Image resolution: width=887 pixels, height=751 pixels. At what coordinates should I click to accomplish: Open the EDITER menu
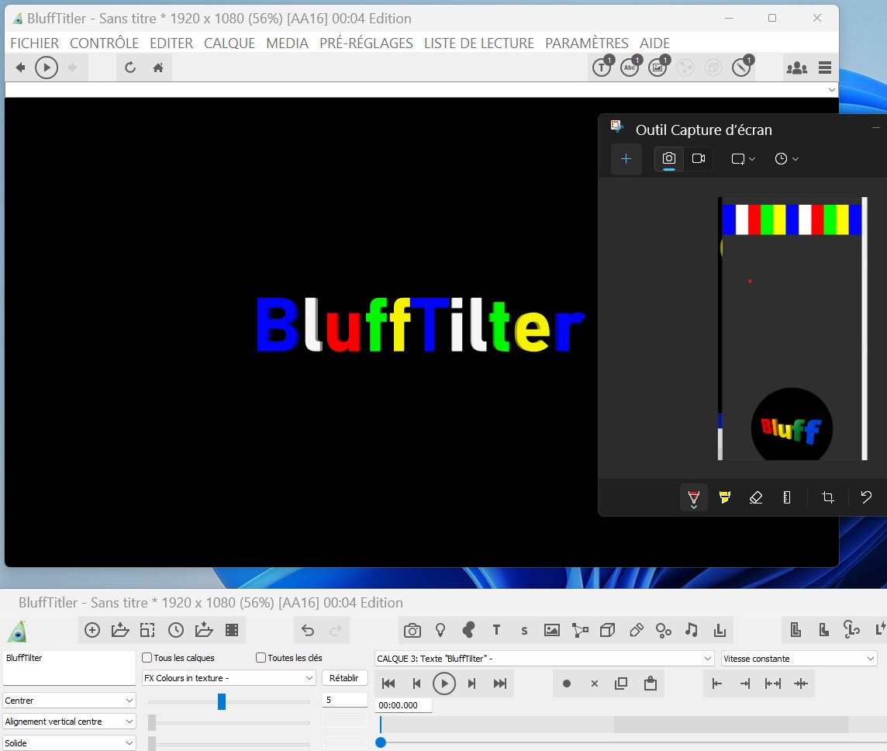click(x=171, y=43)
